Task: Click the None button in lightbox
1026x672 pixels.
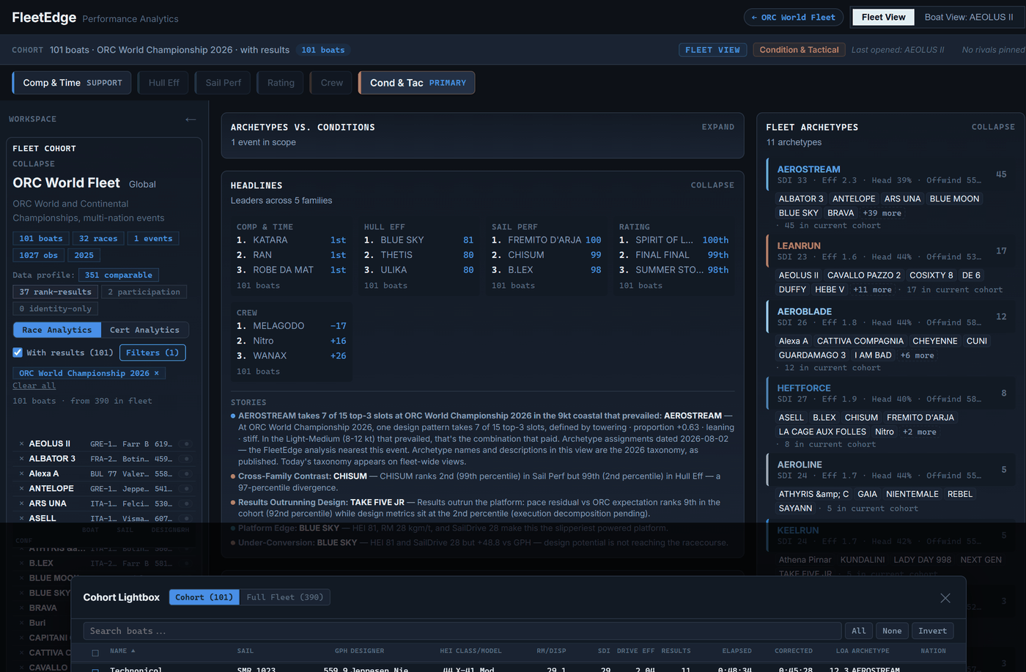Action: pyautogui.click(x=892, y=631)
